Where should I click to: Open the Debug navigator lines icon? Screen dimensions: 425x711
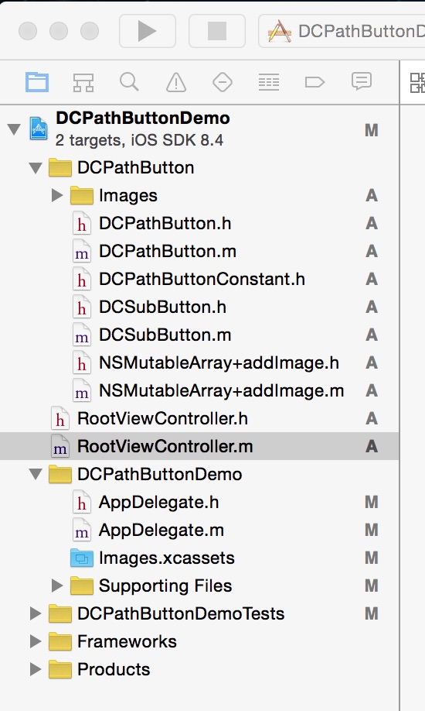click(x=269, y=83)
